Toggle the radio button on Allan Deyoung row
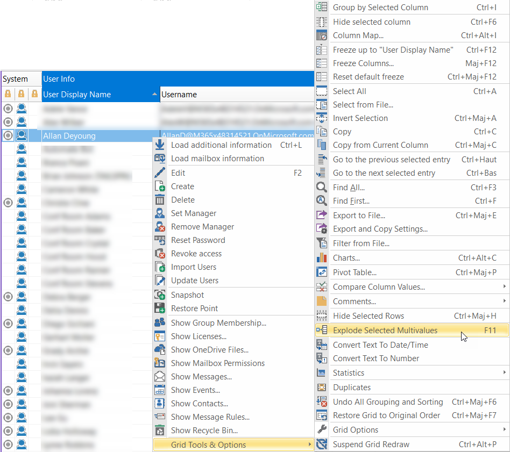This screenshot has width=510, height=452. [x=8, y=136]
